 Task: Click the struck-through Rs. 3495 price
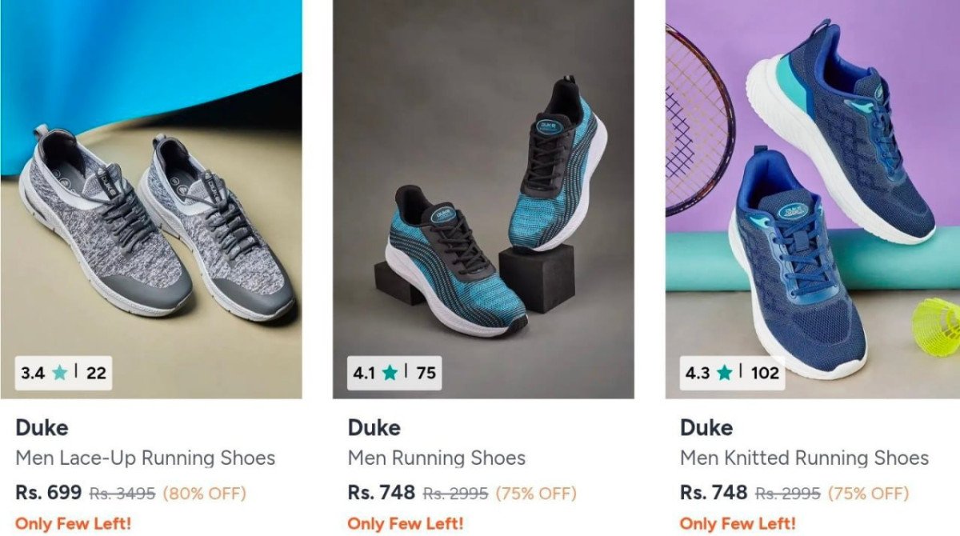click(x=122, y=493)
